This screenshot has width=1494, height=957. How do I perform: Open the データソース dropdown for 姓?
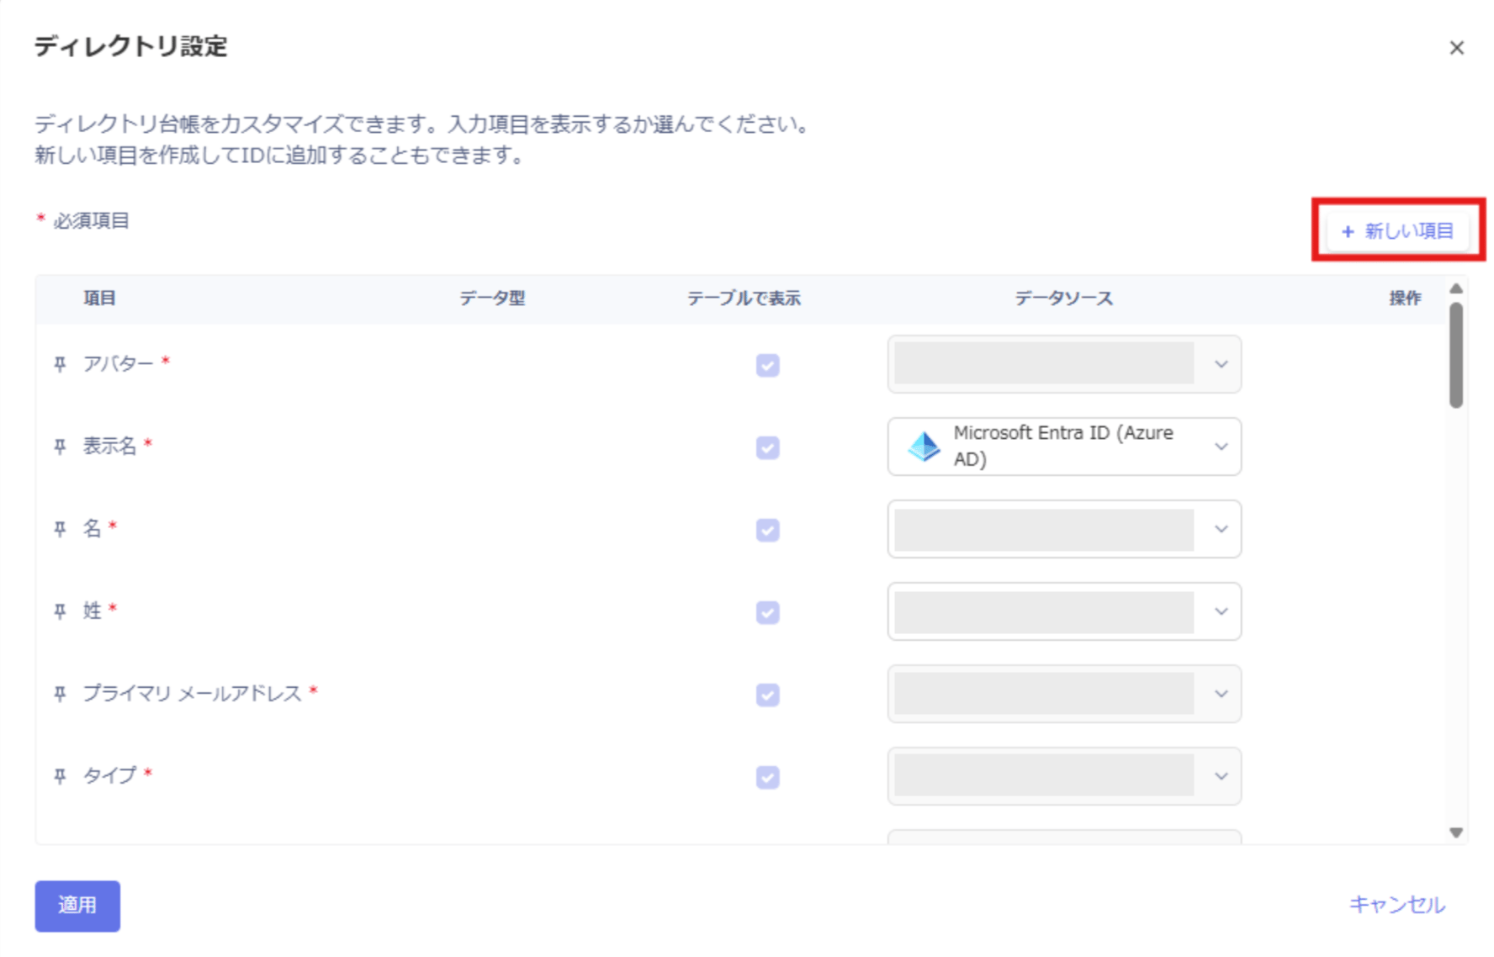(x=1064, y=611)
